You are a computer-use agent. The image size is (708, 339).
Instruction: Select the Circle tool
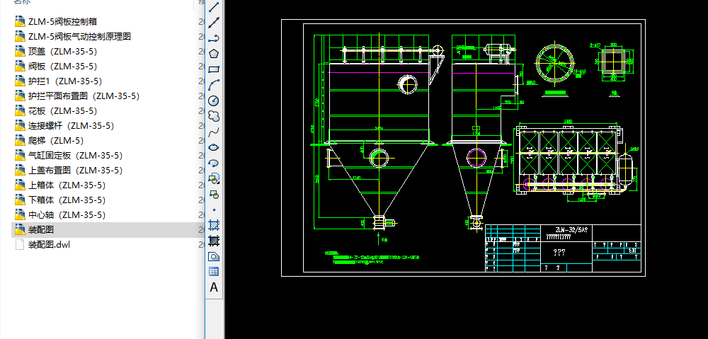point(214,100)
